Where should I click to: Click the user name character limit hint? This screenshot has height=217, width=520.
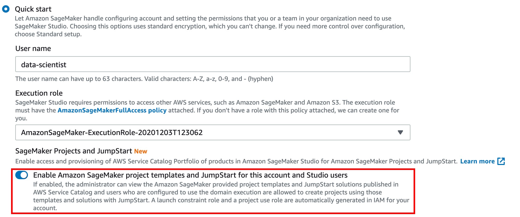coord(144,79)
